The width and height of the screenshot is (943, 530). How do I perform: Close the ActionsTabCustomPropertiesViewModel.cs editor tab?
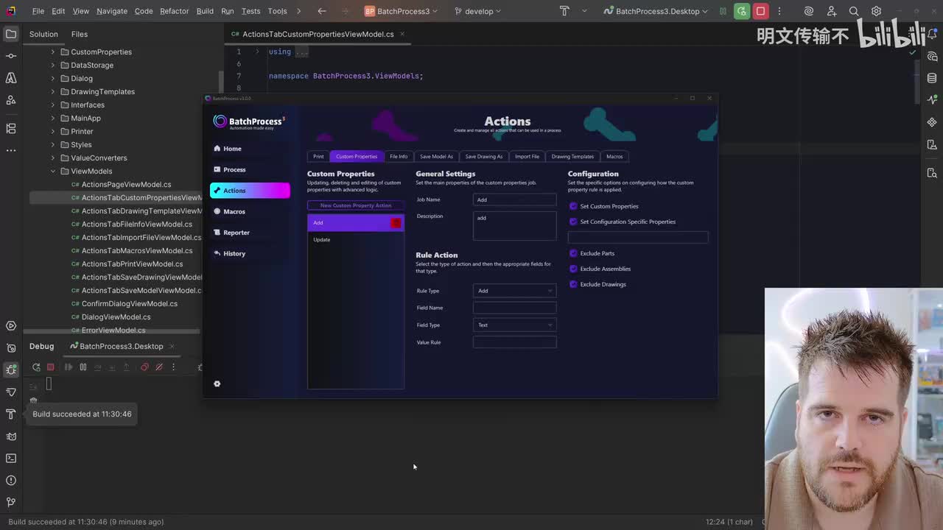(x=402, y=35)
